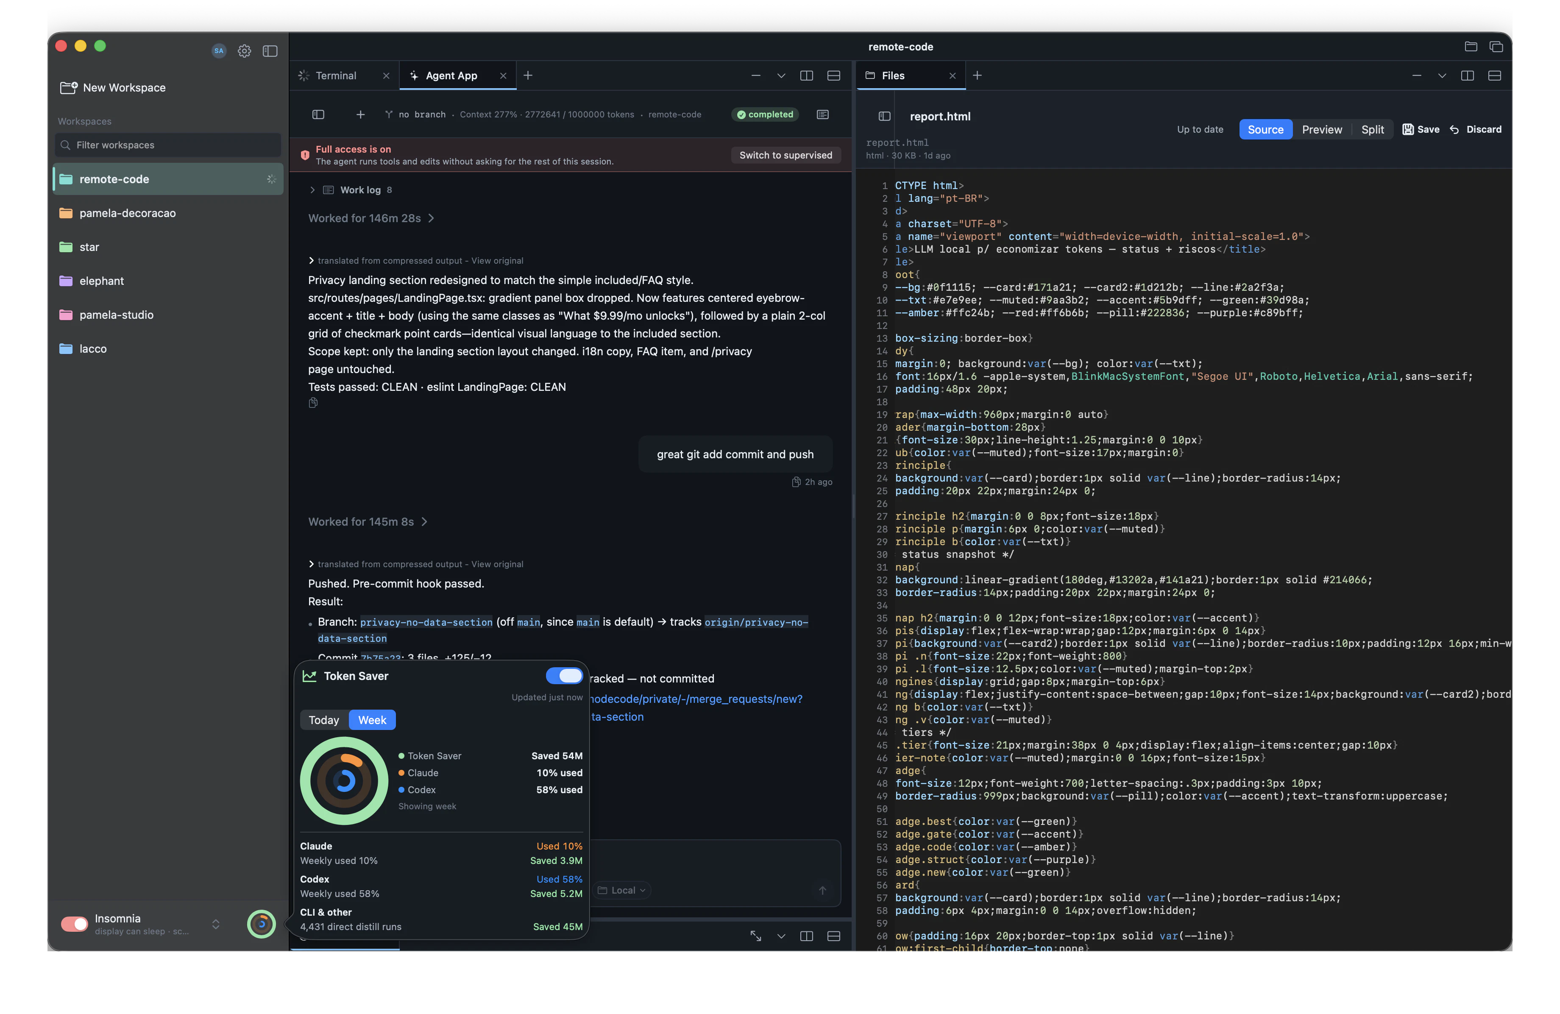The image size is (1560, 1014).
Task: Open the details panel icon beside completed badge
Action: click(x=823, y=115)
